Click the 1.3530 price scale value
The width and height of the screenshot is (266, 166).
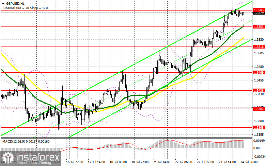point(259,40)
